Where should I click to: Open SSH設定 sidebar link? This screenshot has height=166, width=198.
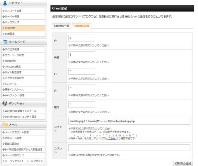point(23,34)
